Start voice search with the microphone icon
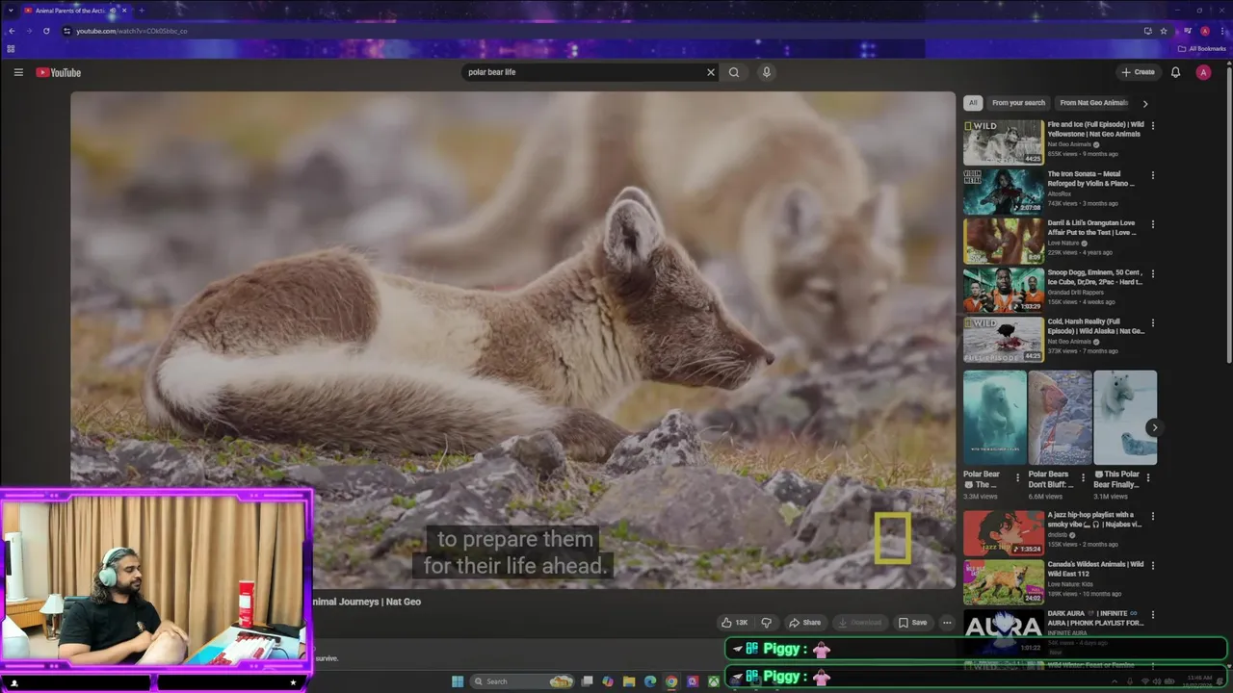 click(x=767, y=72)
